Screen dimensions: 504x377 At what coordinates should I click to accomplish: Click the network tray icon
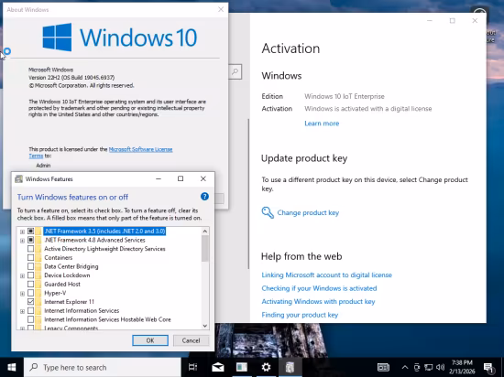point(429,367)
